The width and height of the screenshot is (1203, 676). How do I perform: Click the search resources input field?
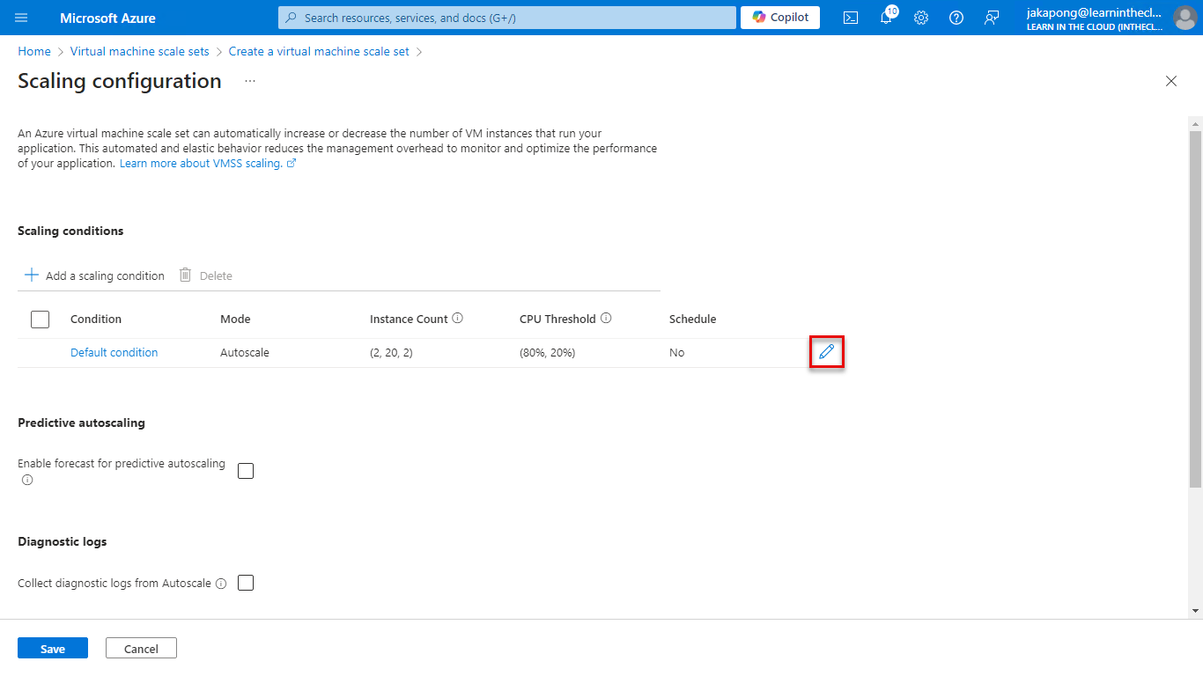(507, 18)
